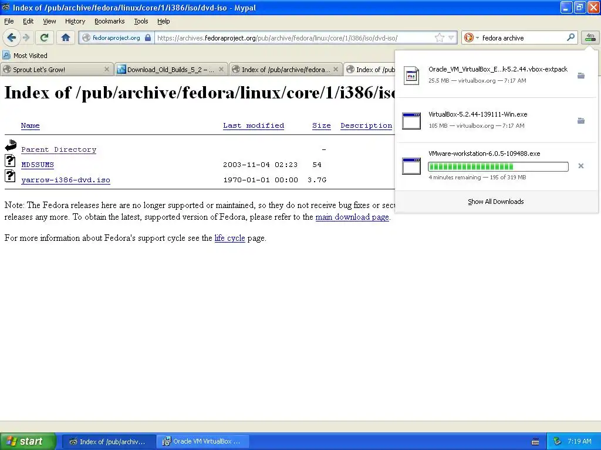Viewport: 601px width, 450px height.
Task: Click the 2003-11-04 02:23 modified date
Action: pos(260,165)
